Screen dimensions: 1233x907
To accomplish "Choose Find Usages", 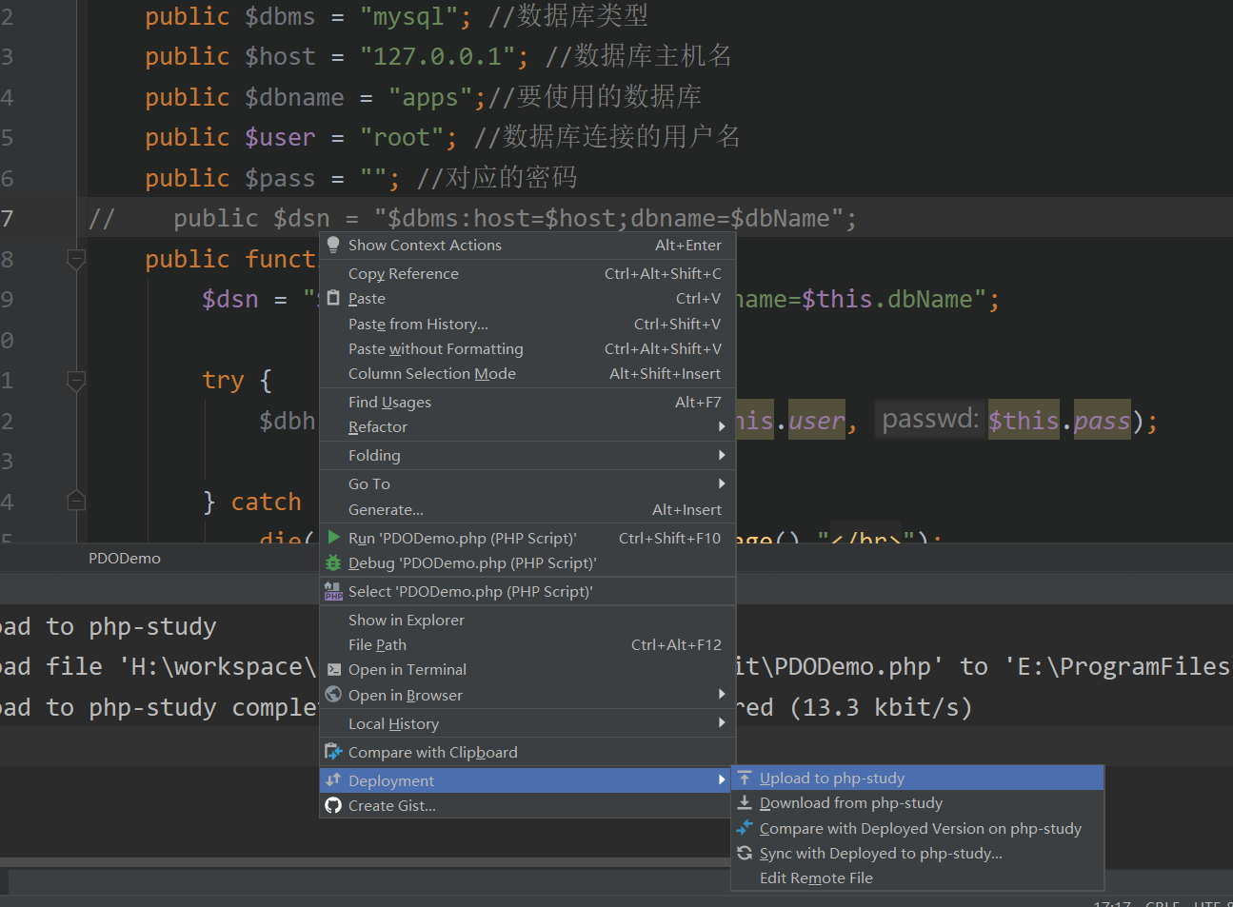I will [x=527, y=402].
